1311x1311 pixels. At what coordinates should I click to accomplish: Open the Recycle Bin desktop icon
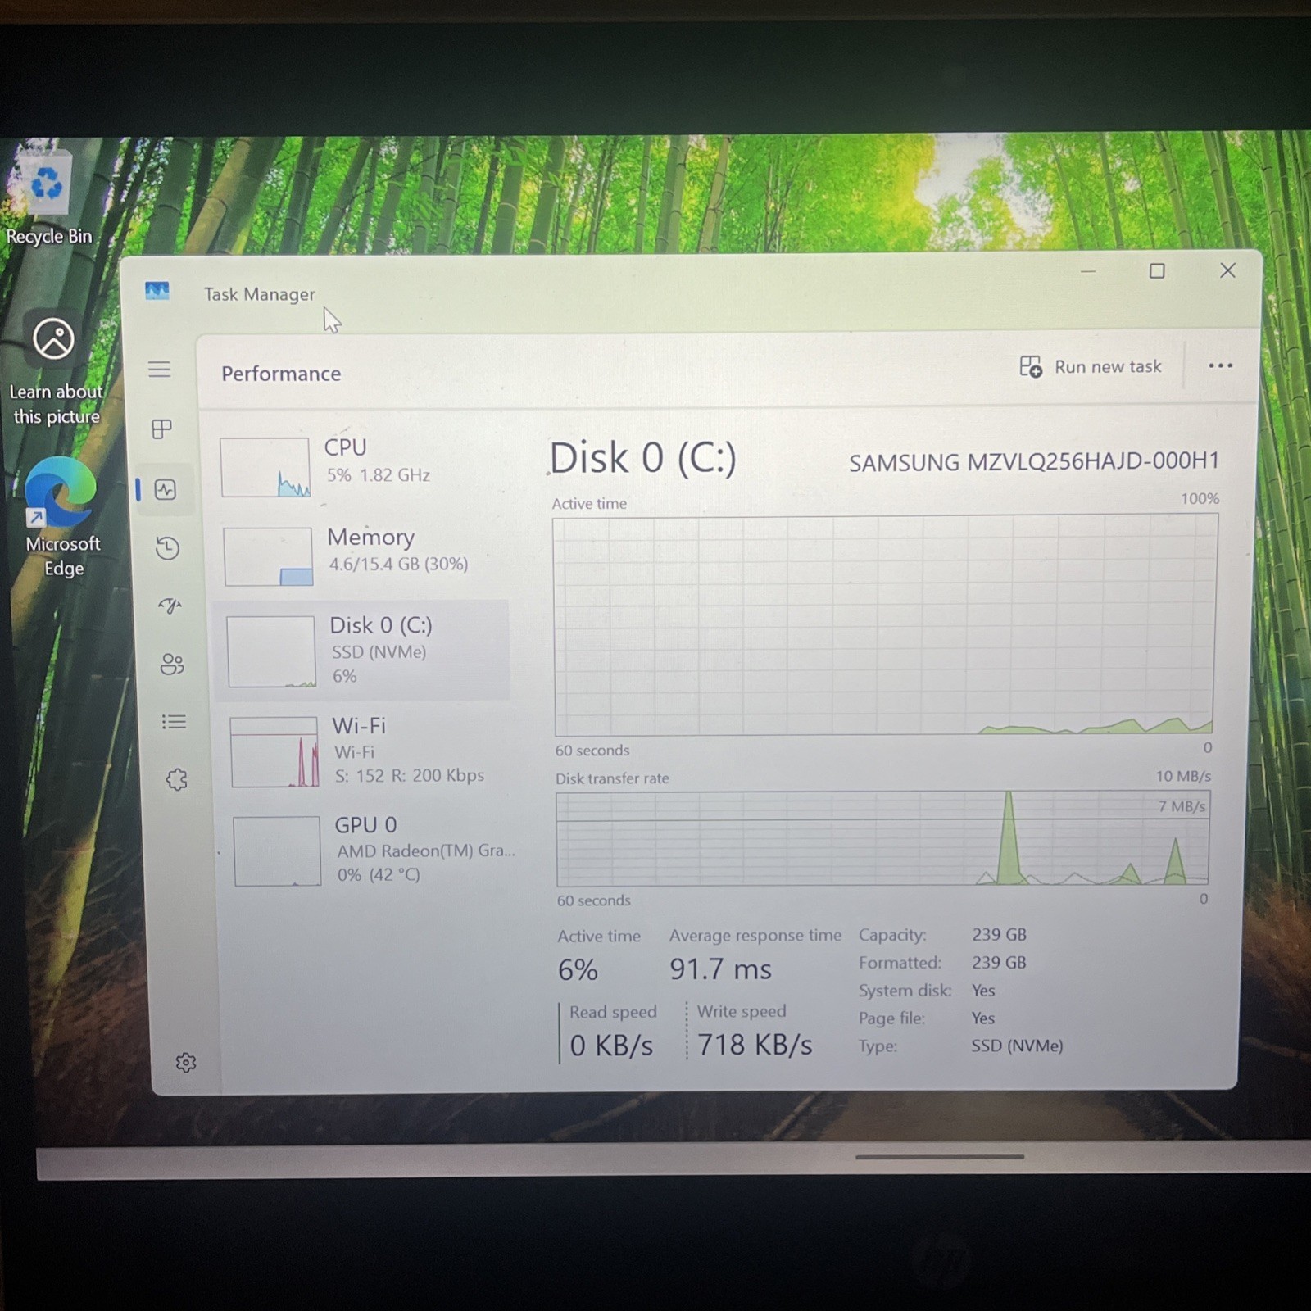pyautogui.click(x=48, y=197)
